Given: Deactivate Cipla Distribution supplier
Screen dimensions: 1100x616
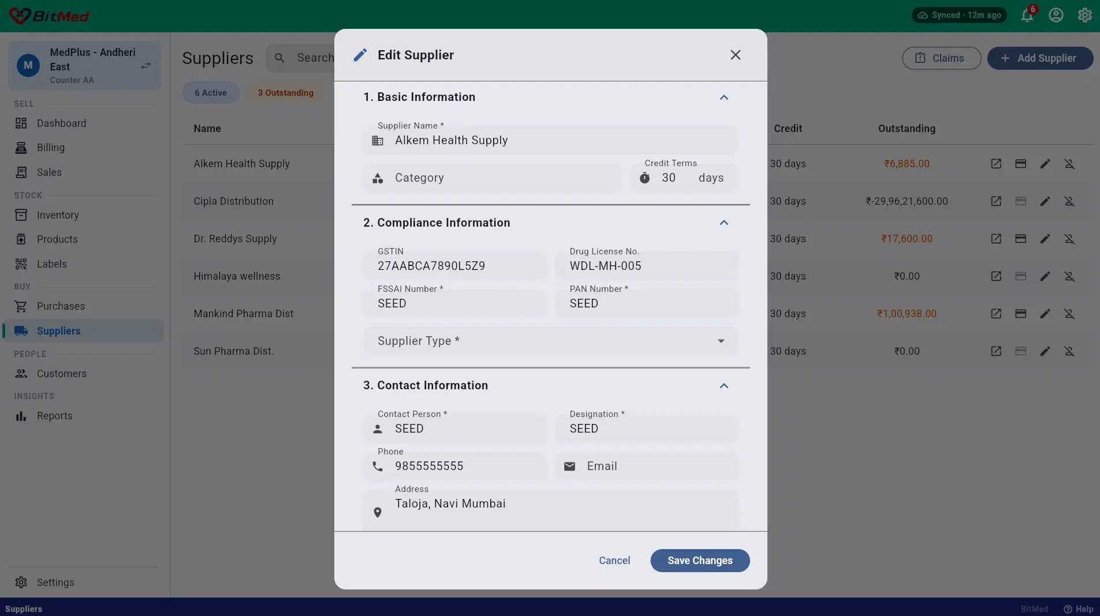Looking at the screenshot, I should (1069, 201).
